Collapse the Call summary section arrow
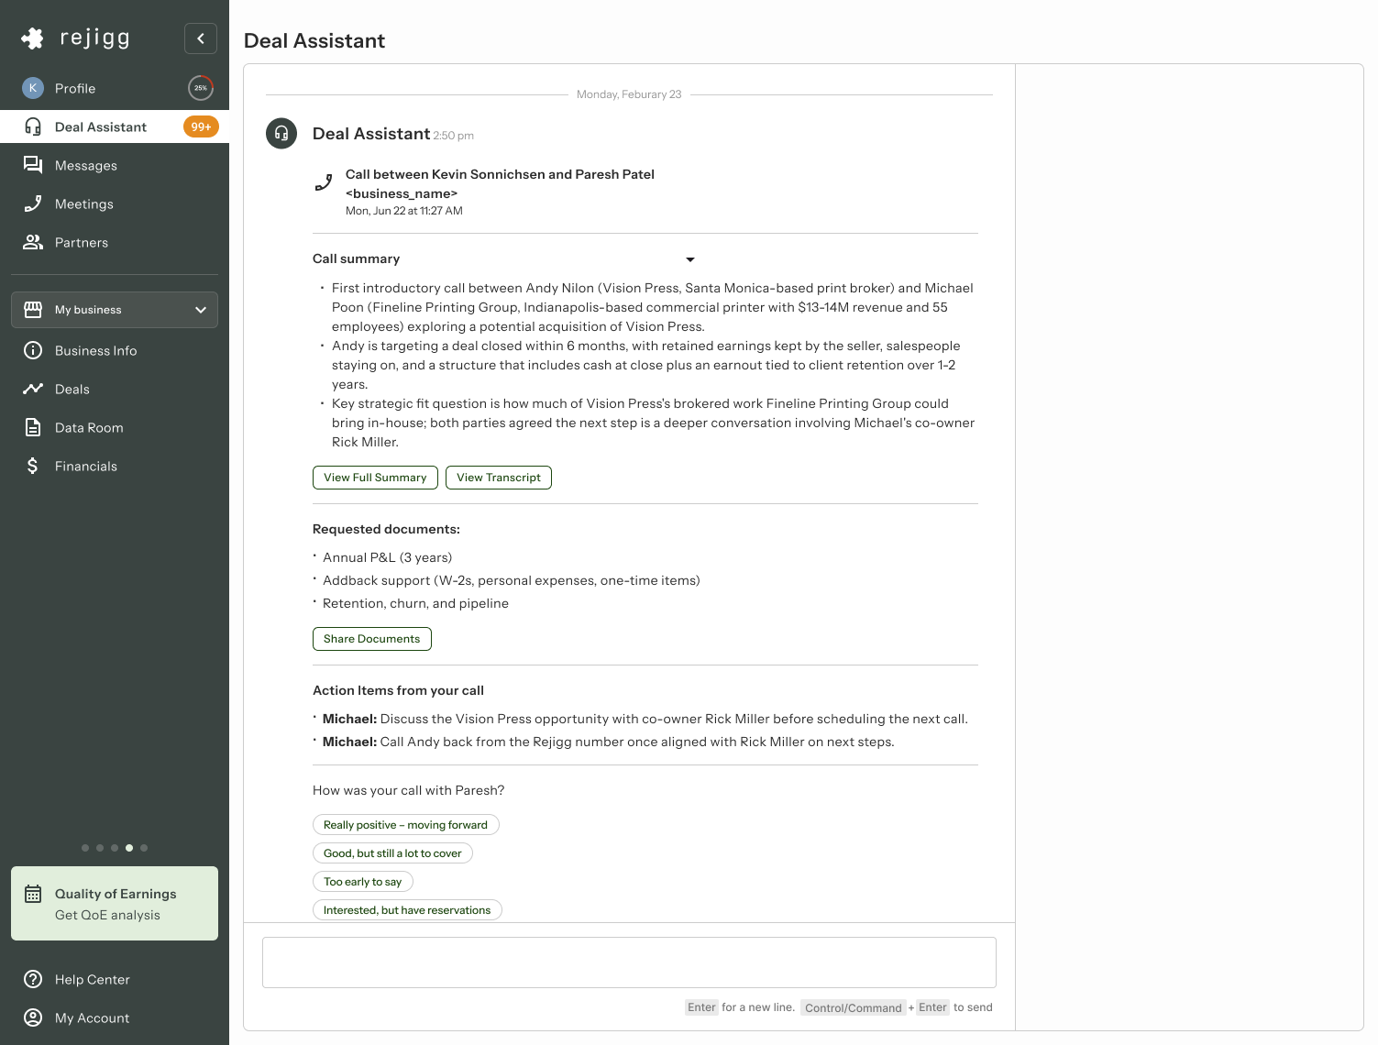1378x1045 pixels. point(690,259)
